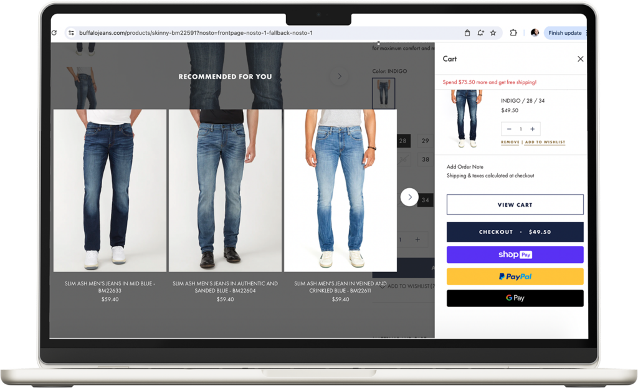
Task: Proceed with Checkout $49.50 button
Action: (x=515, y=232)
